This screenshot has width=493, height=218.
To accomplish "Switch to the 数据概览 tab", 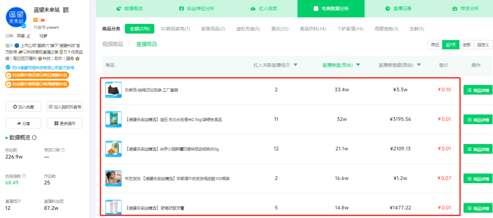I will click(x=129, y=9).
